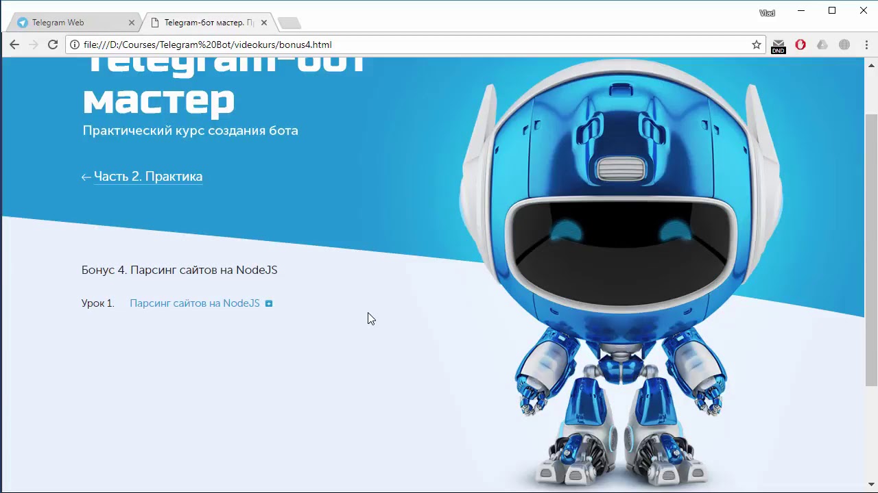Open the Vlad profile button
The height and width of the screenshot is (493, 878).
pyautogui.click(x=767, y=12)
